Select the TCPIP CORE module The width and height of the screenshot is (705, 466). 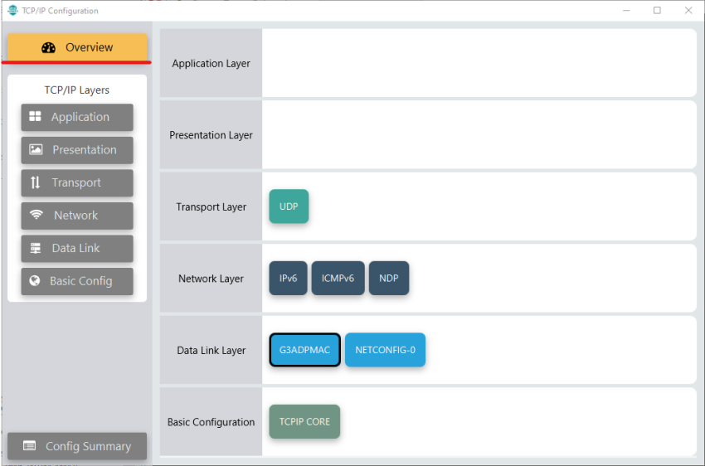[304, 422]
